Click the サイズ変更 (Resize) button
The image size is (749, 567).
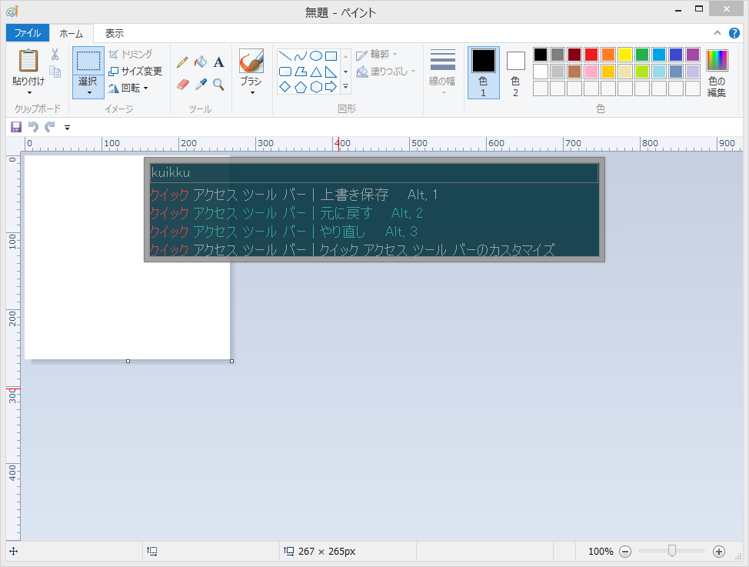(x=132, y=71)
